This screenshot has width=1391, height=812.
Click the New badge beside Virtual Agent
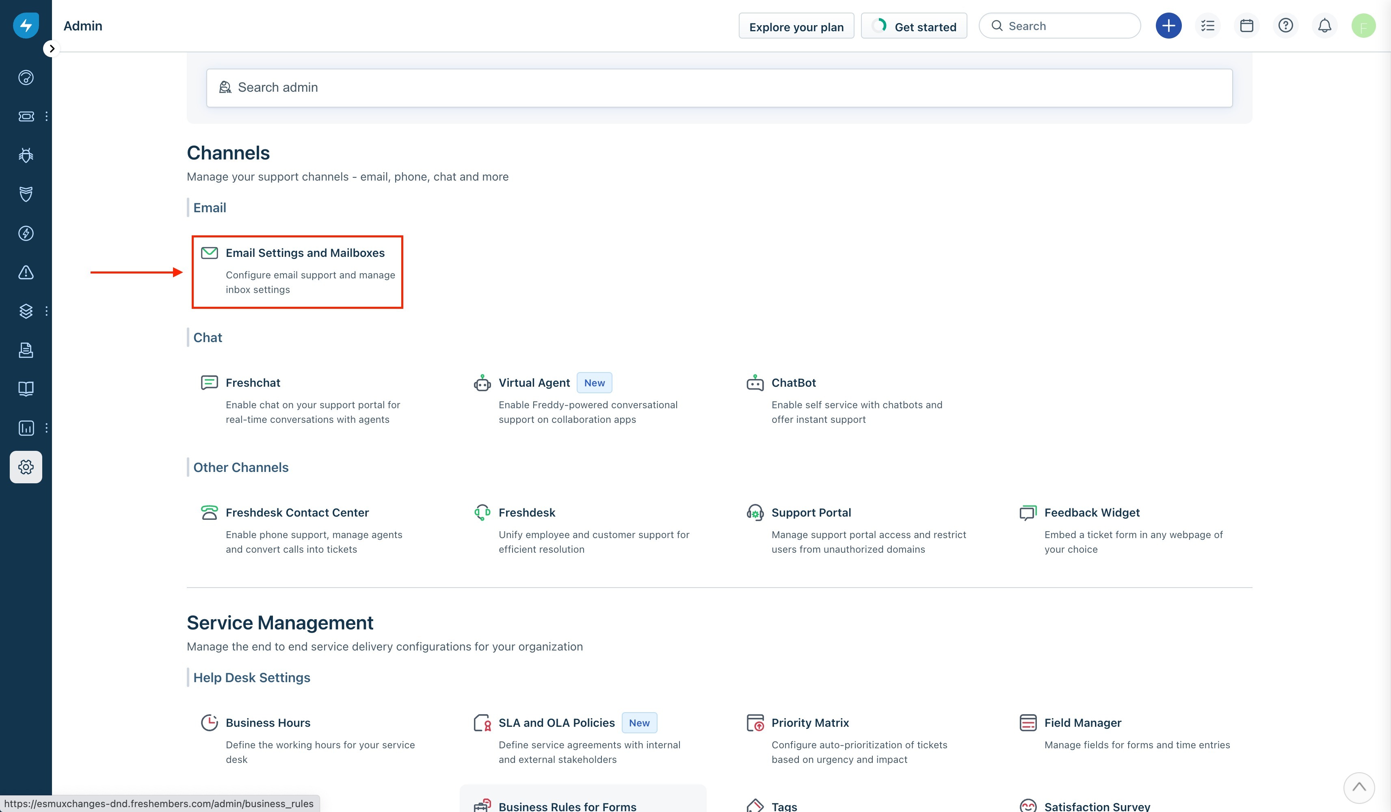click(x=594, y=383)
